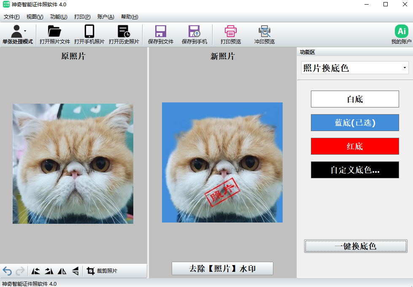The height and width of the screenshot is (287, 413).
Task: Open the 功能(U) menu
Action: [59, 17]
